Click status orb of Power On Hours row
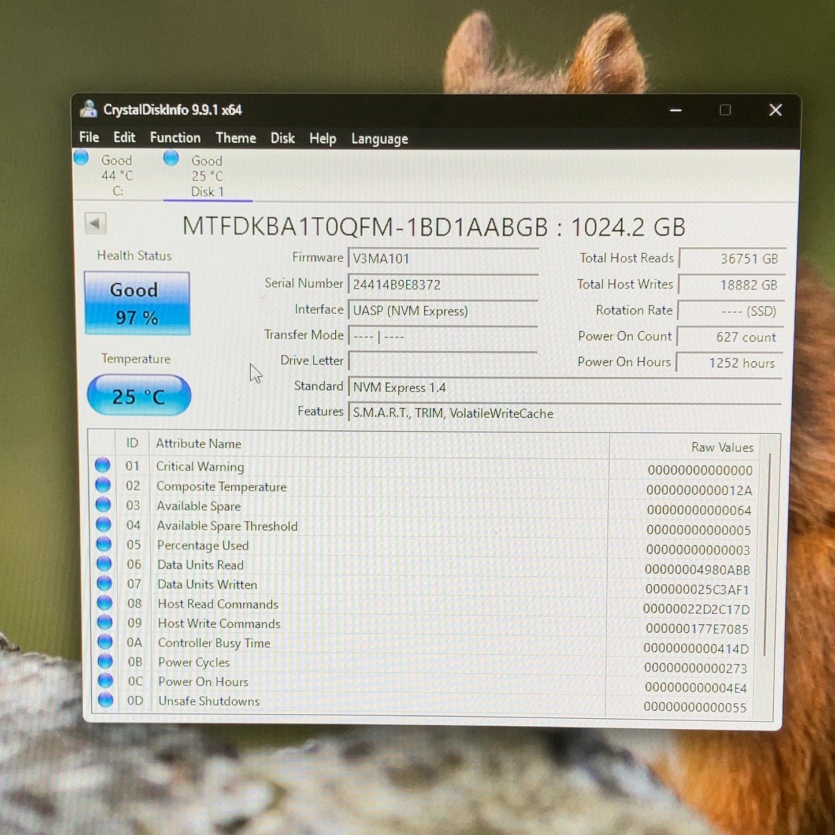 click(105, 681)
